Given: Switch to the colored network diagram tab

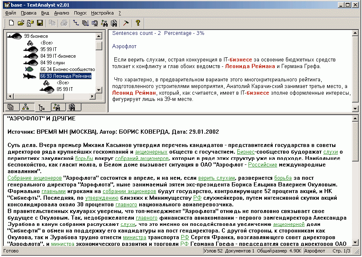Looking at the screenshot, I should click(x=25, y=107).
